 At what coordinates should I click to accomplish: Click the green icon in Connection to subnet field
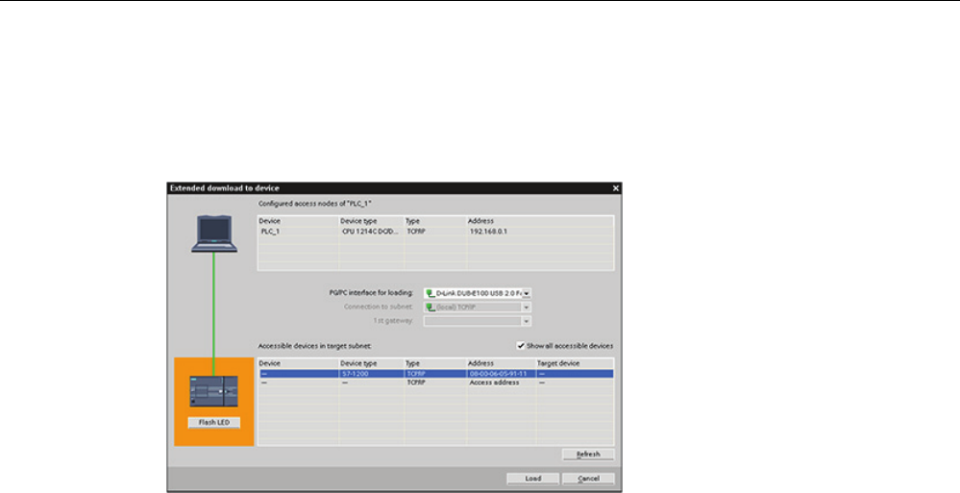coord(431,307)
